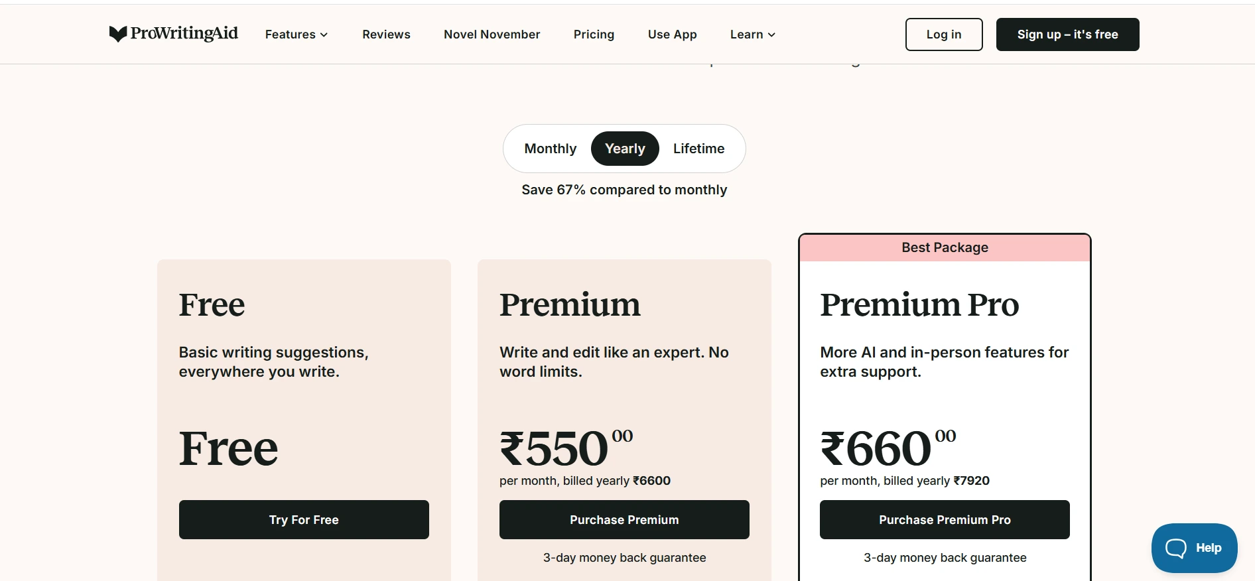The width and height of the screenshot is (1255, 581).
Task: Click the Best Package banner
Action: click(x=945, y=247)
